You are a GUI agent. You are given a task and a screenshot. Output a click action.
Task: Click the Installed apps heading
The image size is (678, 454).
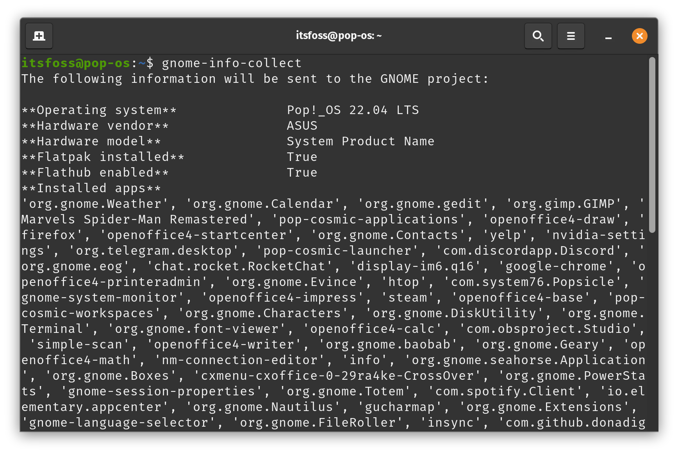coord(91,188)
